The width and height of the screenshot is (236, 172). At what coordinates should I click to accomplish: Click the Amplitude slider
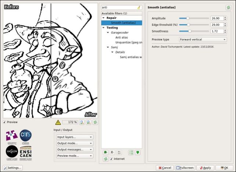[x=194, y=18]
